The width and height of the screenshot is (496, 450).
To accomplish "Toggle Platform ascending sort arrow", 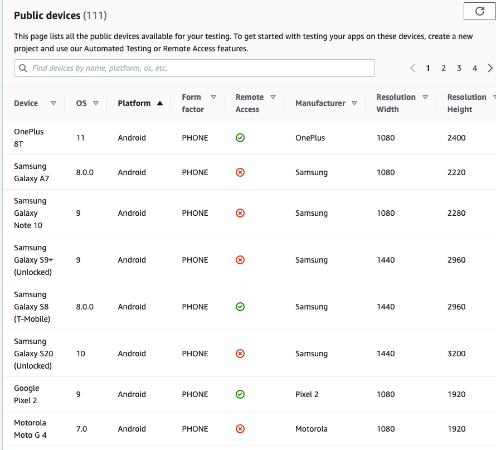I will click(160, 103).
